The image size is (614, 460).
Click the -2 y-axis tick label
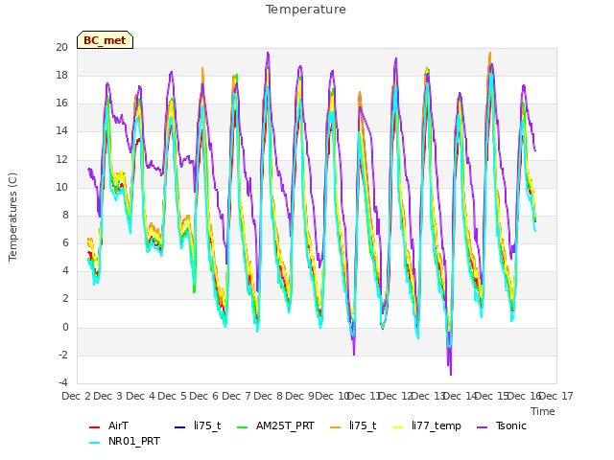point(63,356)
